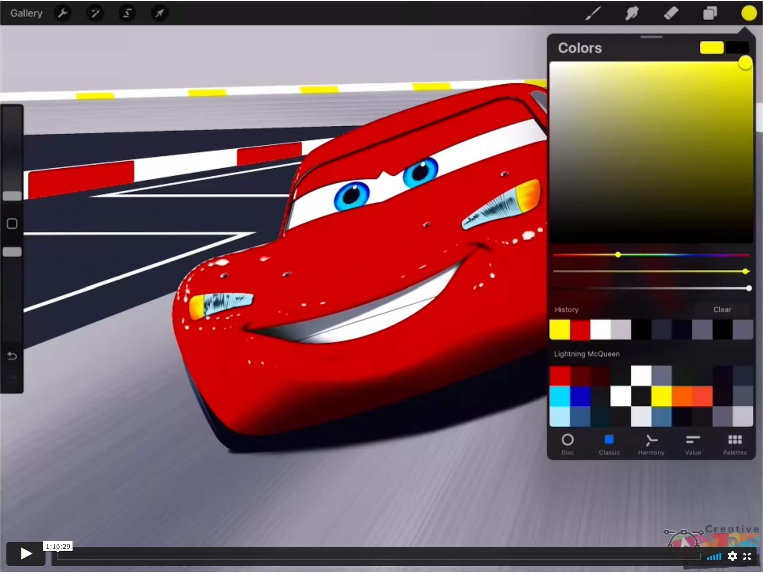
Task: Open the Adjustments magic wand menu
Action: click(95, 14)
